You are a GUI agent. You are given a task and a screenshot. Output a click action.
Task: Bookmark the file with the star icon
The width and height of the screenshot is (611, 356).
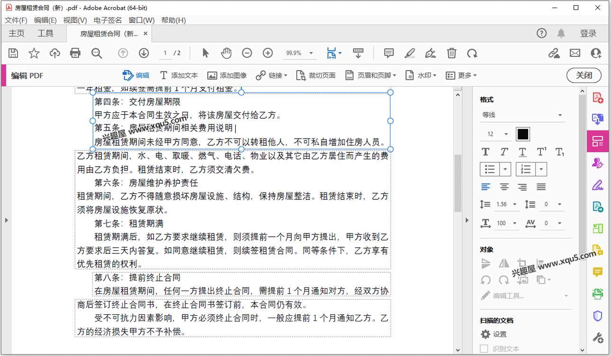34,53
